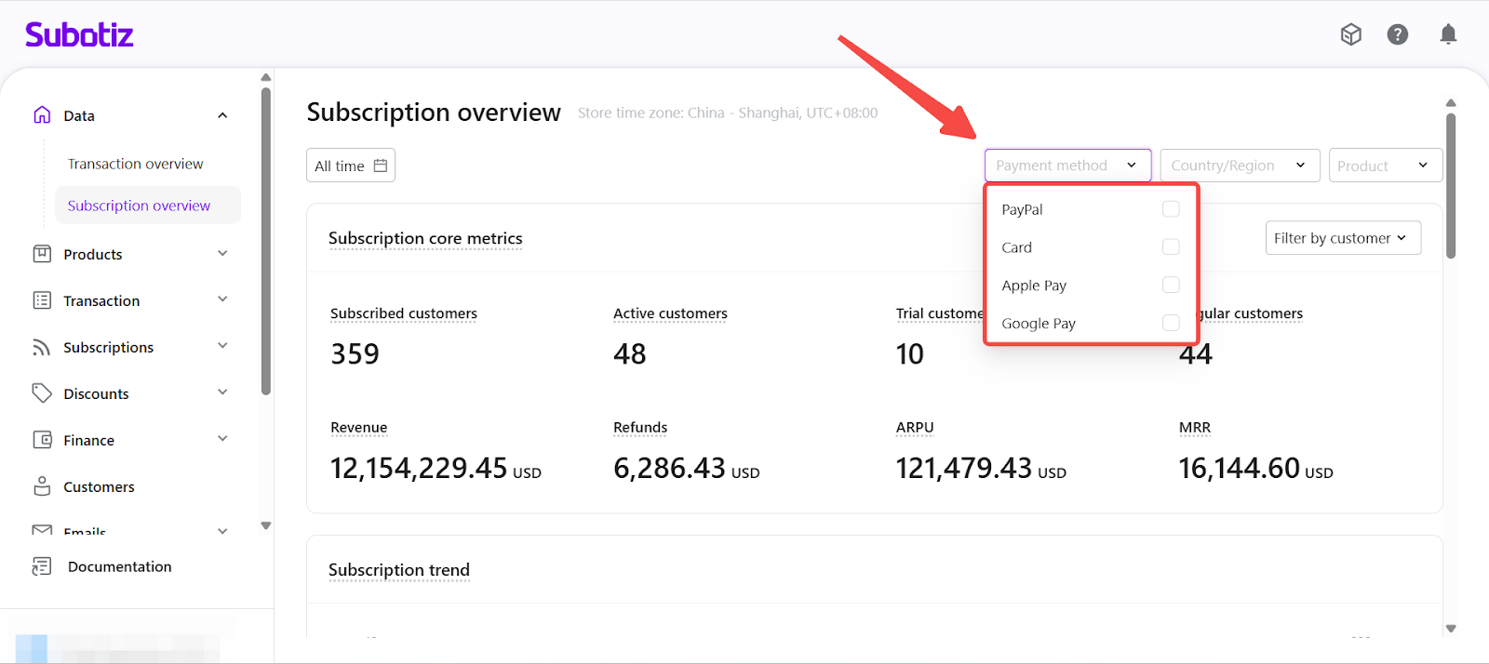The width and height of the screenshot is (1489, 664).
Task: Click the Subotiz logo
Action: pos(79,35)
